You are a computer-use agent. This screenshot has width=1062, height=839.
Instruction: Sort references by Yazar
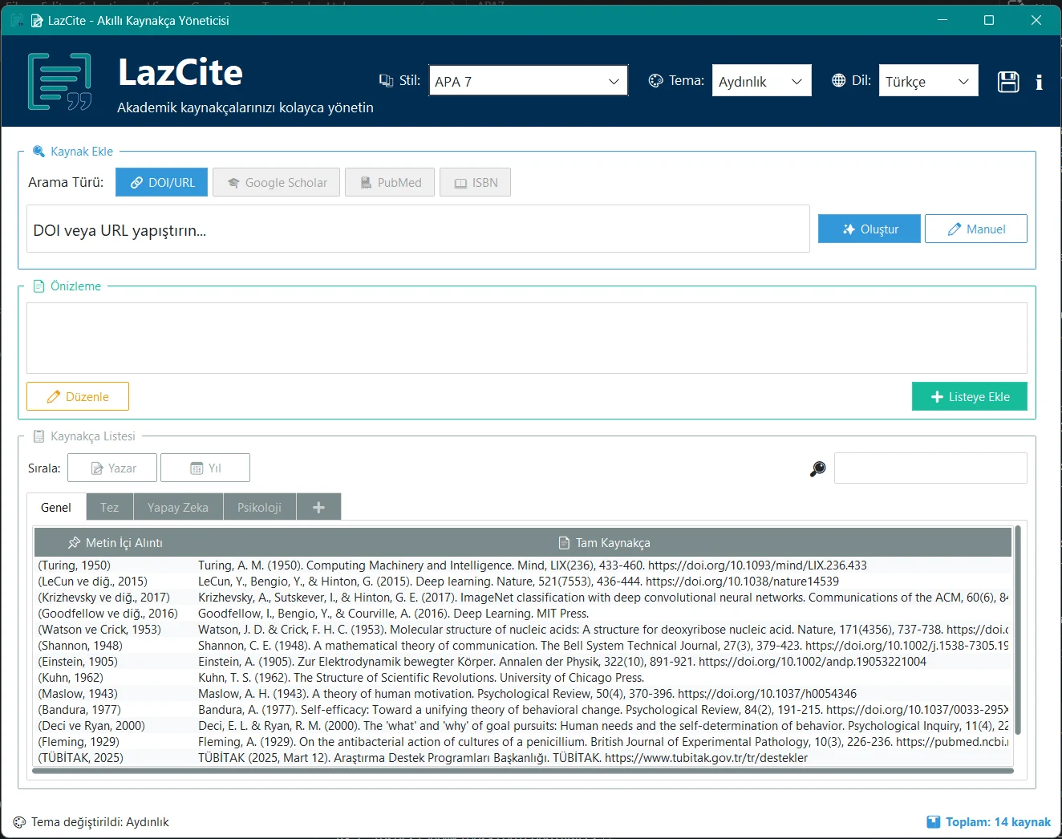click(x=112, y=468)
